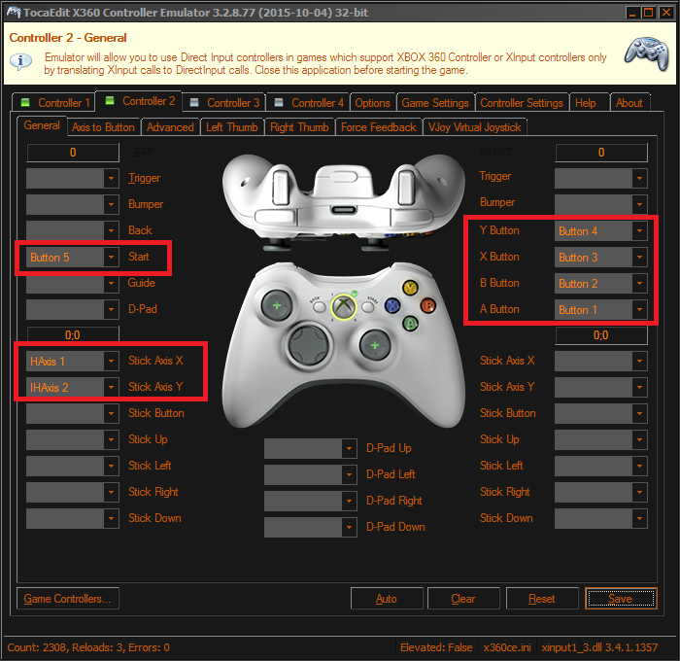Open the Left Thumb sub-tab
Screen dimensions: 680x661
(x=232, y=127)
